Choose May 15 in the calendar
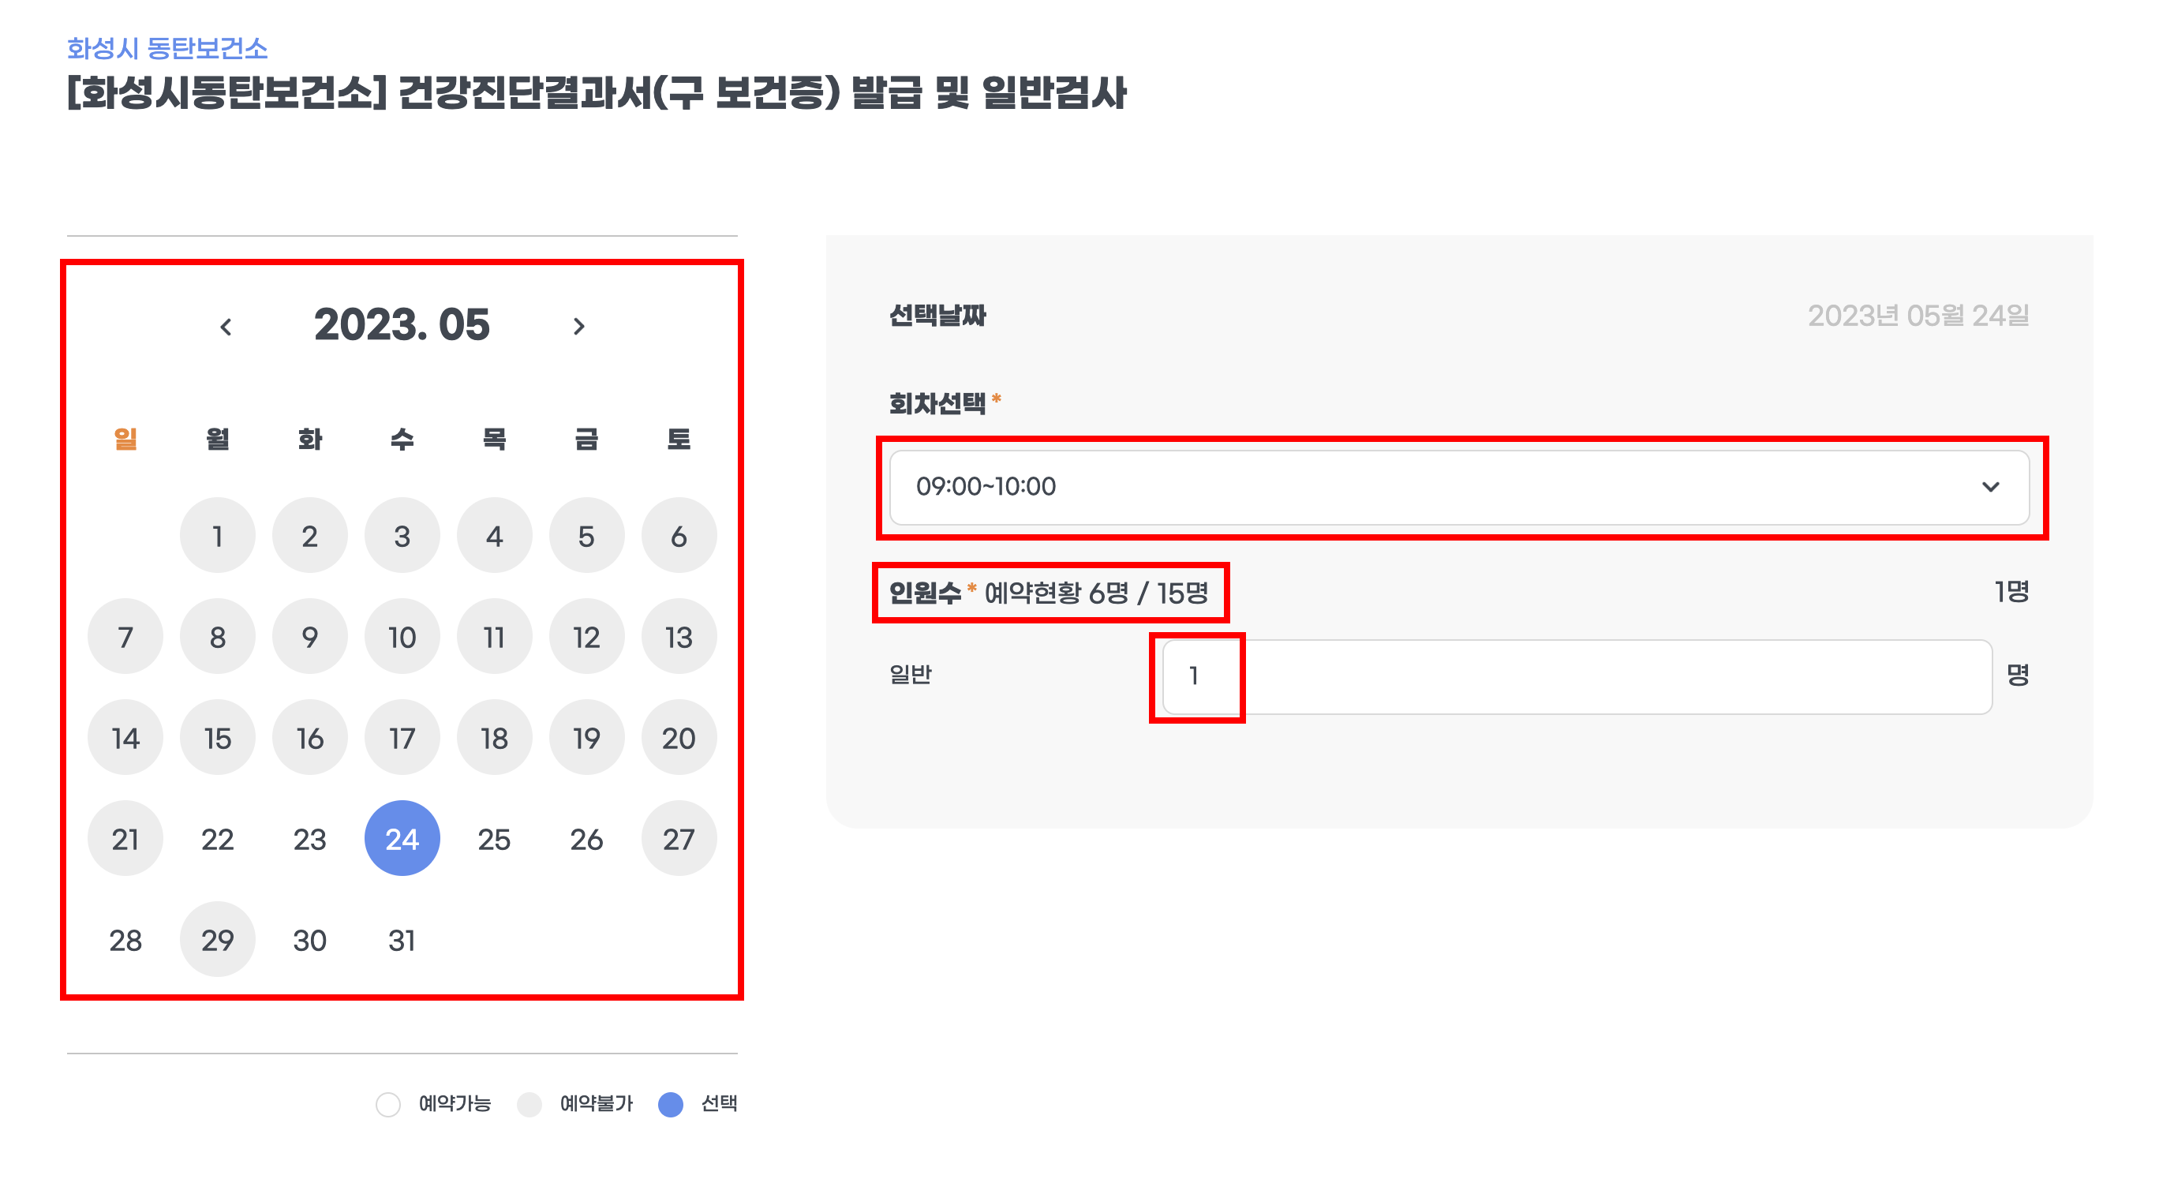2159x1179 pixels. tap(217, 737)
